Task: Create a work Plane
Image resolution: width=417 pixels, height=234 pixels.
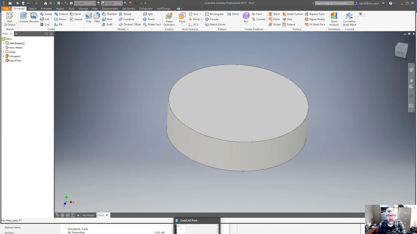Action: click(x=182, y=18)
